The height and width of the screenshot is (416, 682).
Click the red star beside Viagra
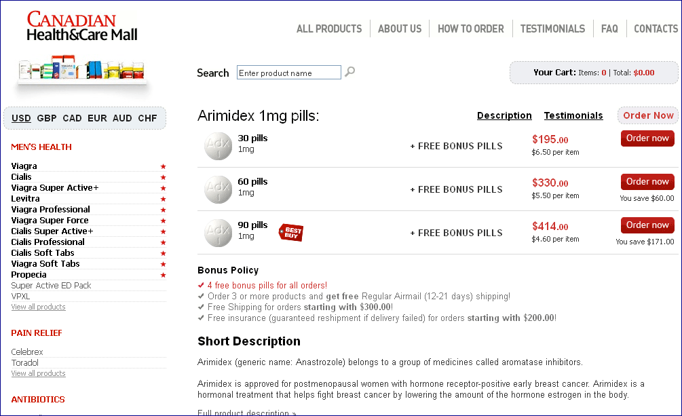(x=163, y=166)
